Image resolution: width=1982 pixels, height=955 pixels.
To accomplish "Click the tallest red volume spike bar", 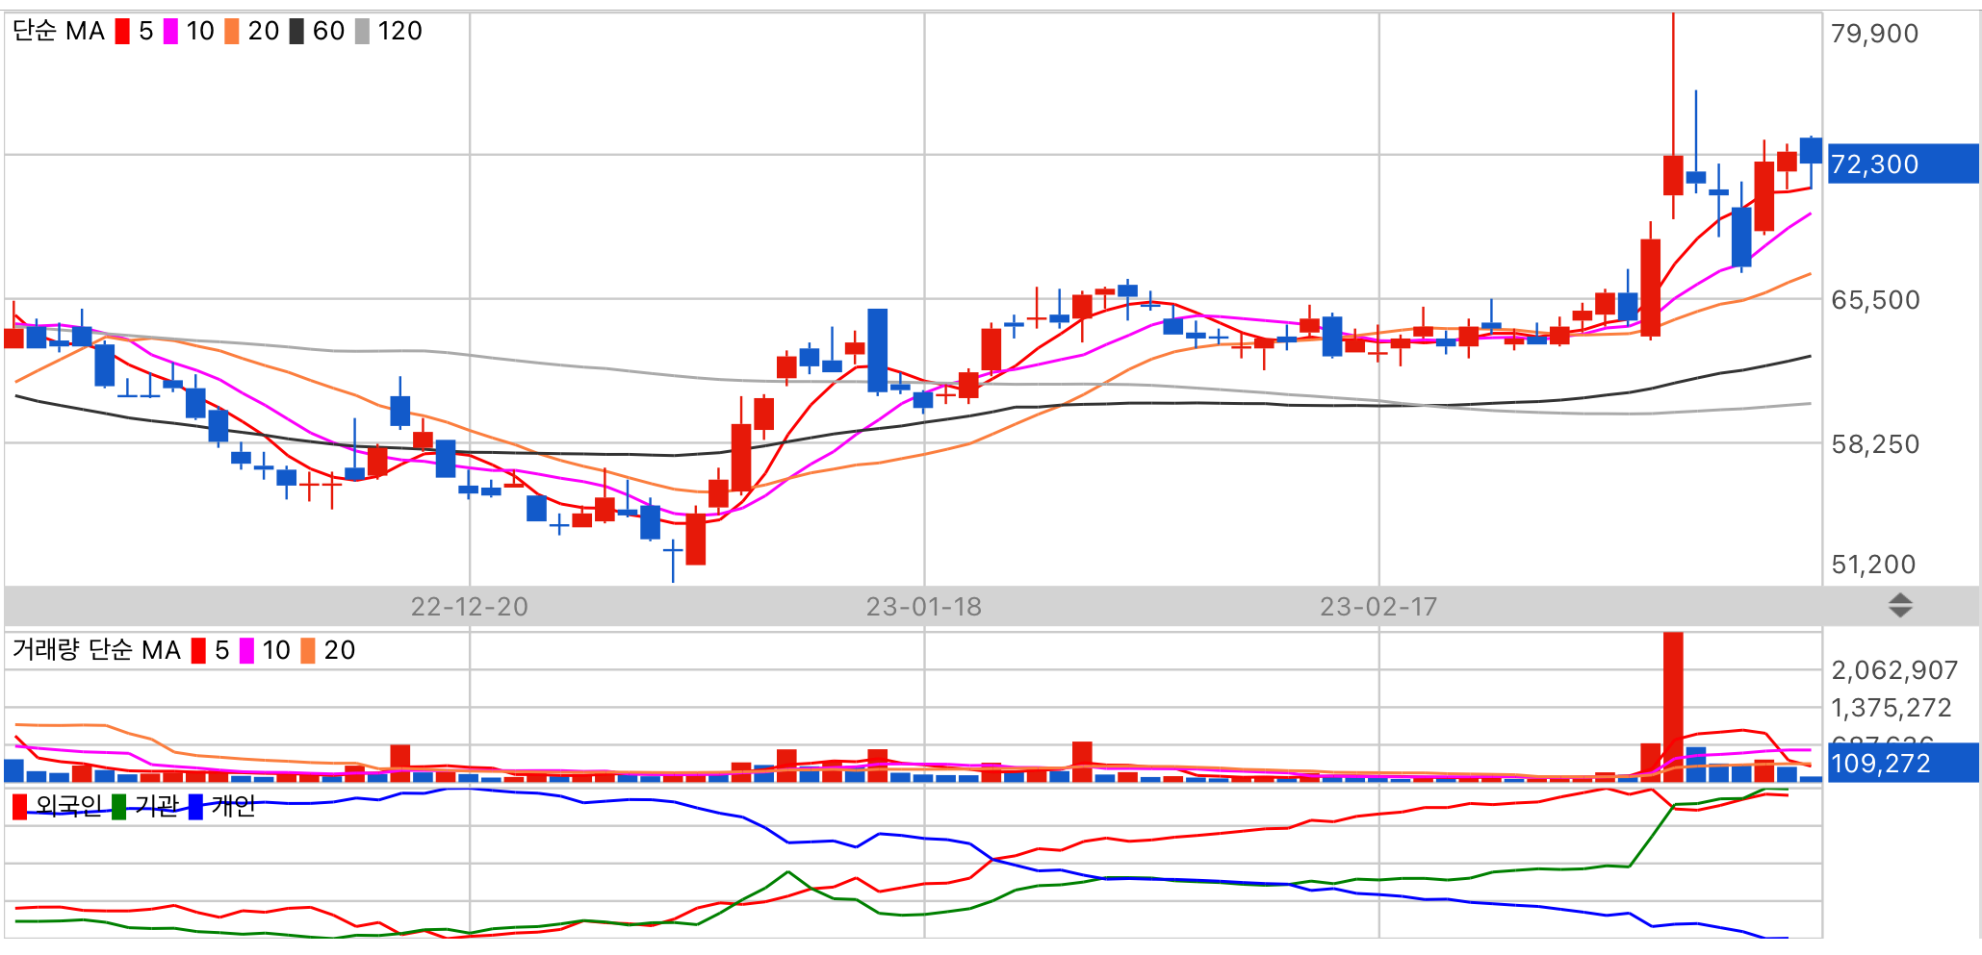I will point(1673,707).
